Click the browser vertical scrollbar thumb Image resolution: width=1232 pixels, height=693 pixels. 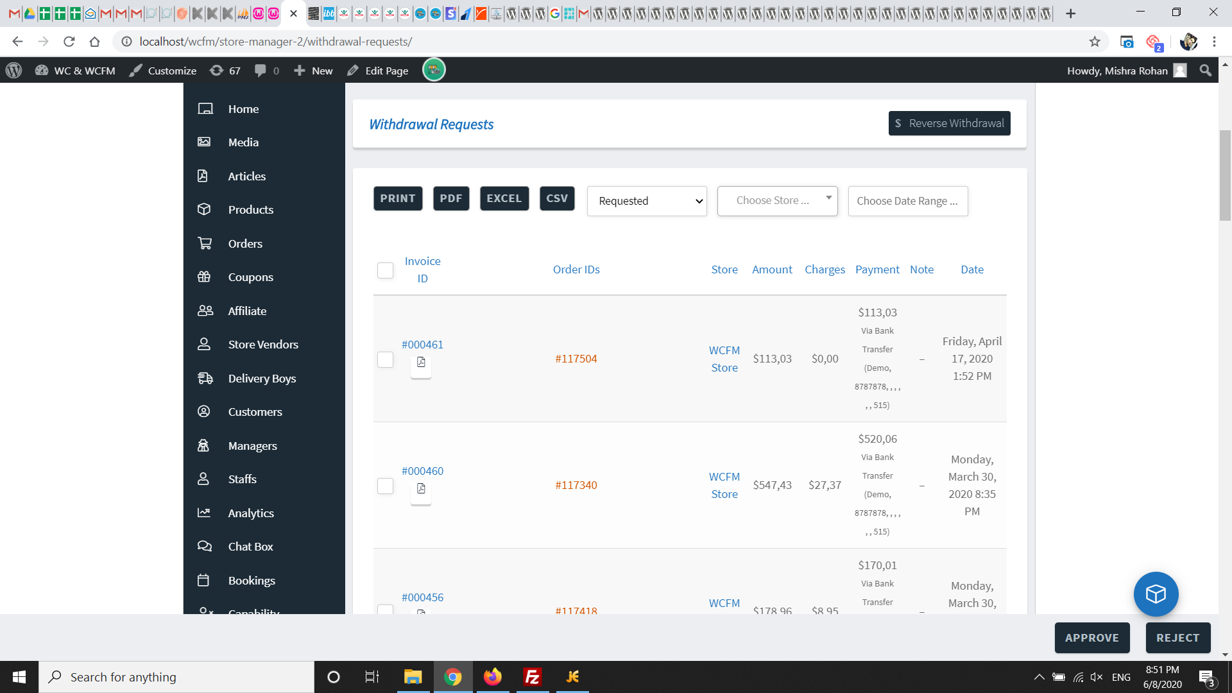click(x=1225, y=175)
